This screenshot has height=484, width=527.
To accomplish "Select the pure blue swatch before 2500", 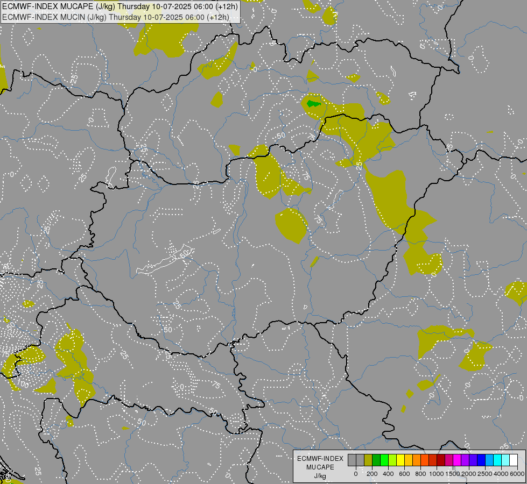I will (482, 460).
